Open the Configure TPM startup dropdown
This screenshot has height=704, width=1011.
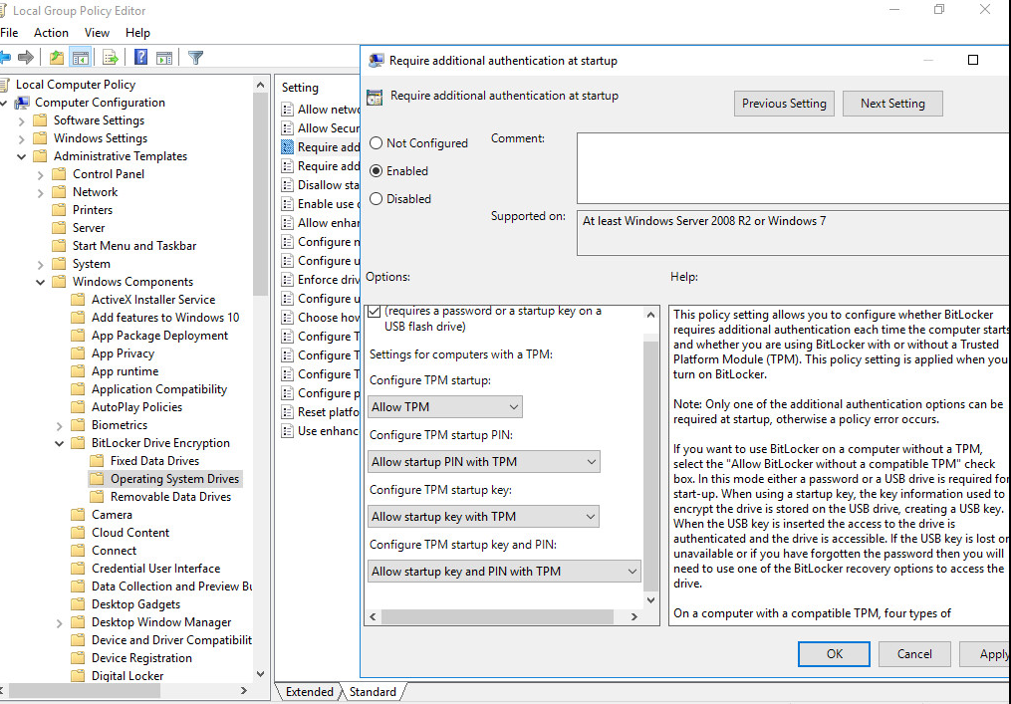coord(445,407)
